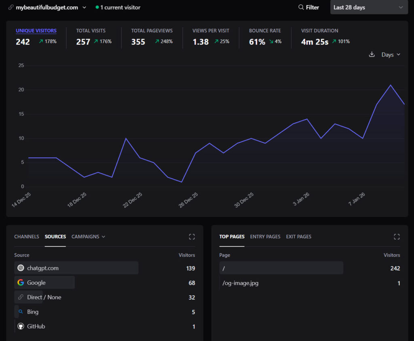Open the Days interval dropdown

[391, 54]
